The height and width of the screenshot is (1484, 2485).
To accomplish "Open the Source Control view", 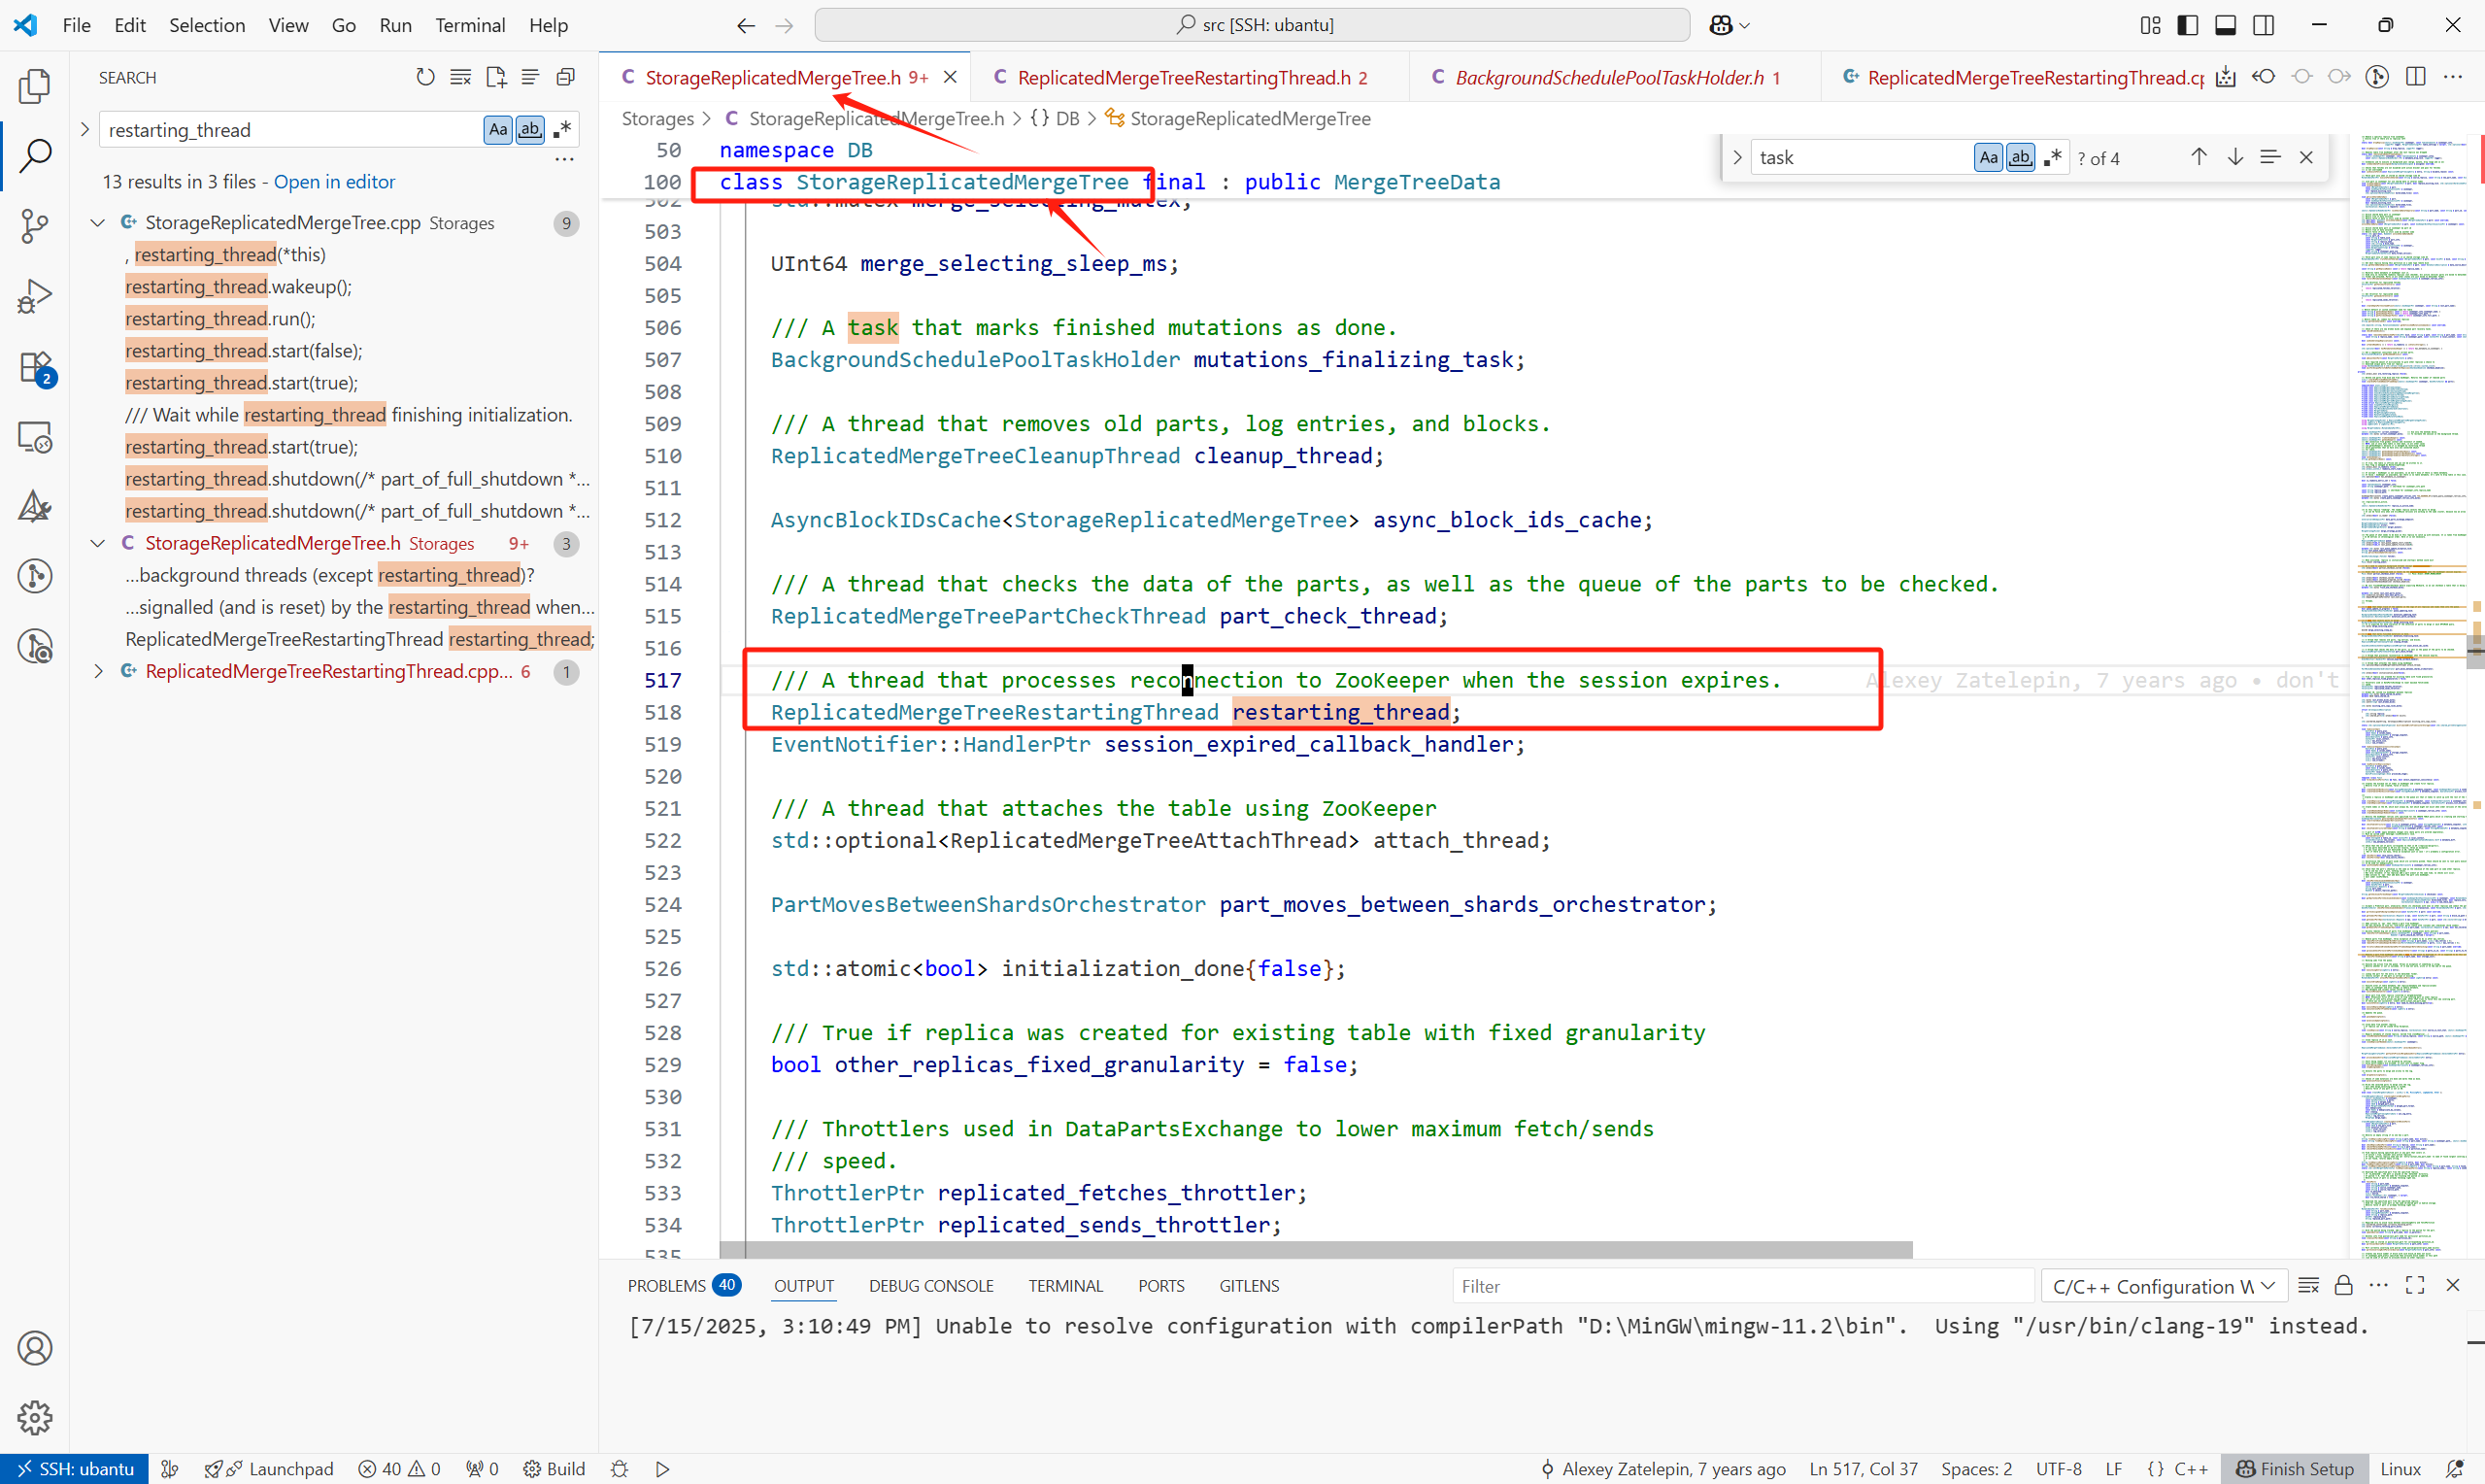I will [x=34, y=226].
